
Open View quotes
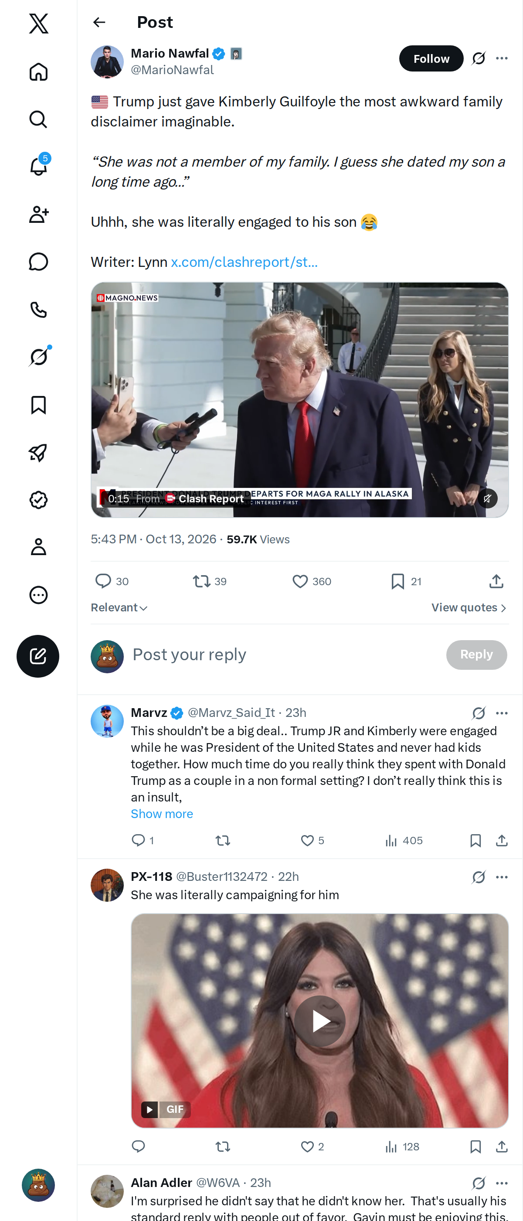[469, 607]
